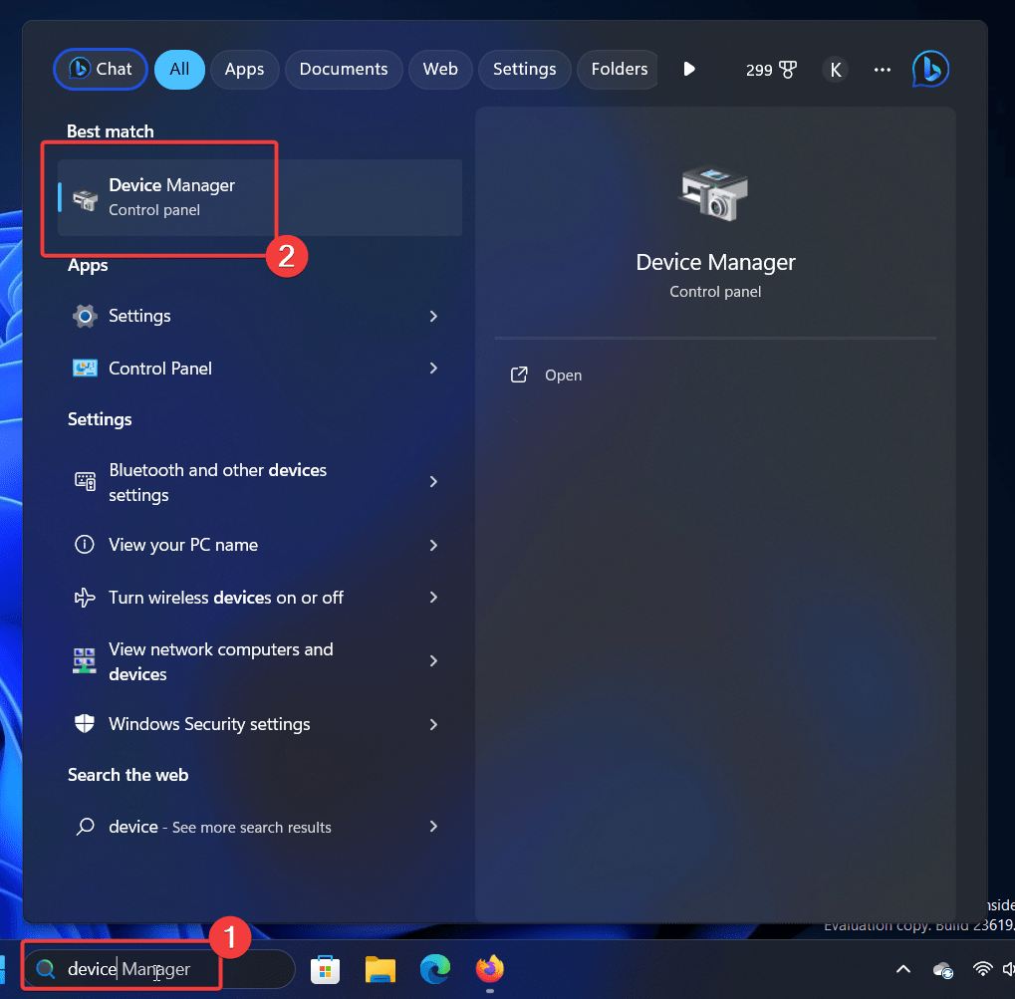This screenshot has height=999, width=1015.
Task: Switch to the Web filter tab
Action: (x=440, y=70)
